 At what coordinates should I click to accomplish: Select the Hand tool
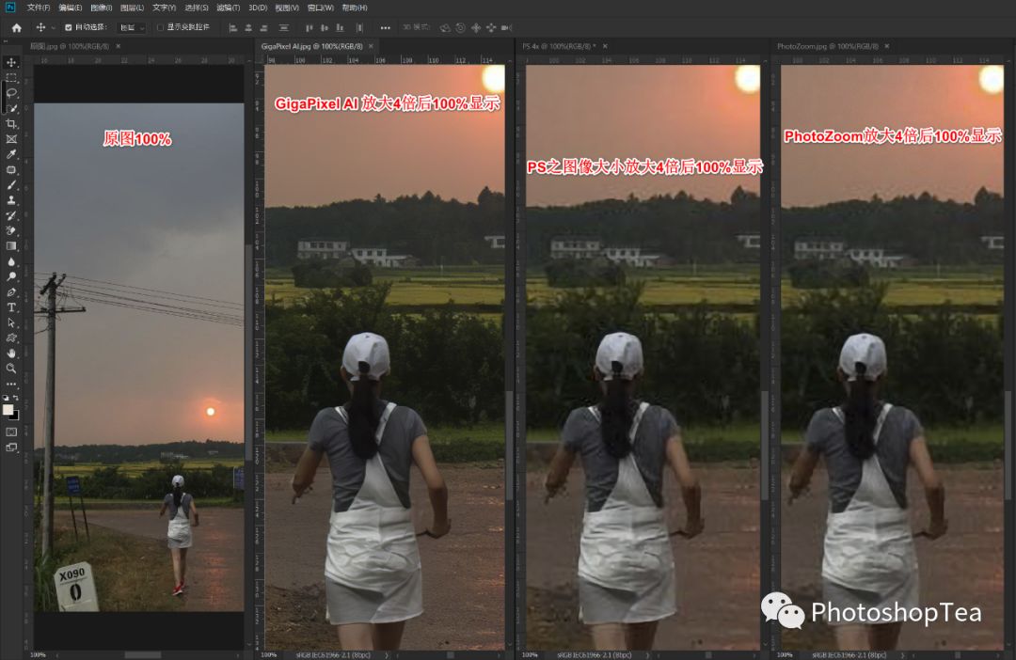tap(11, 354)
